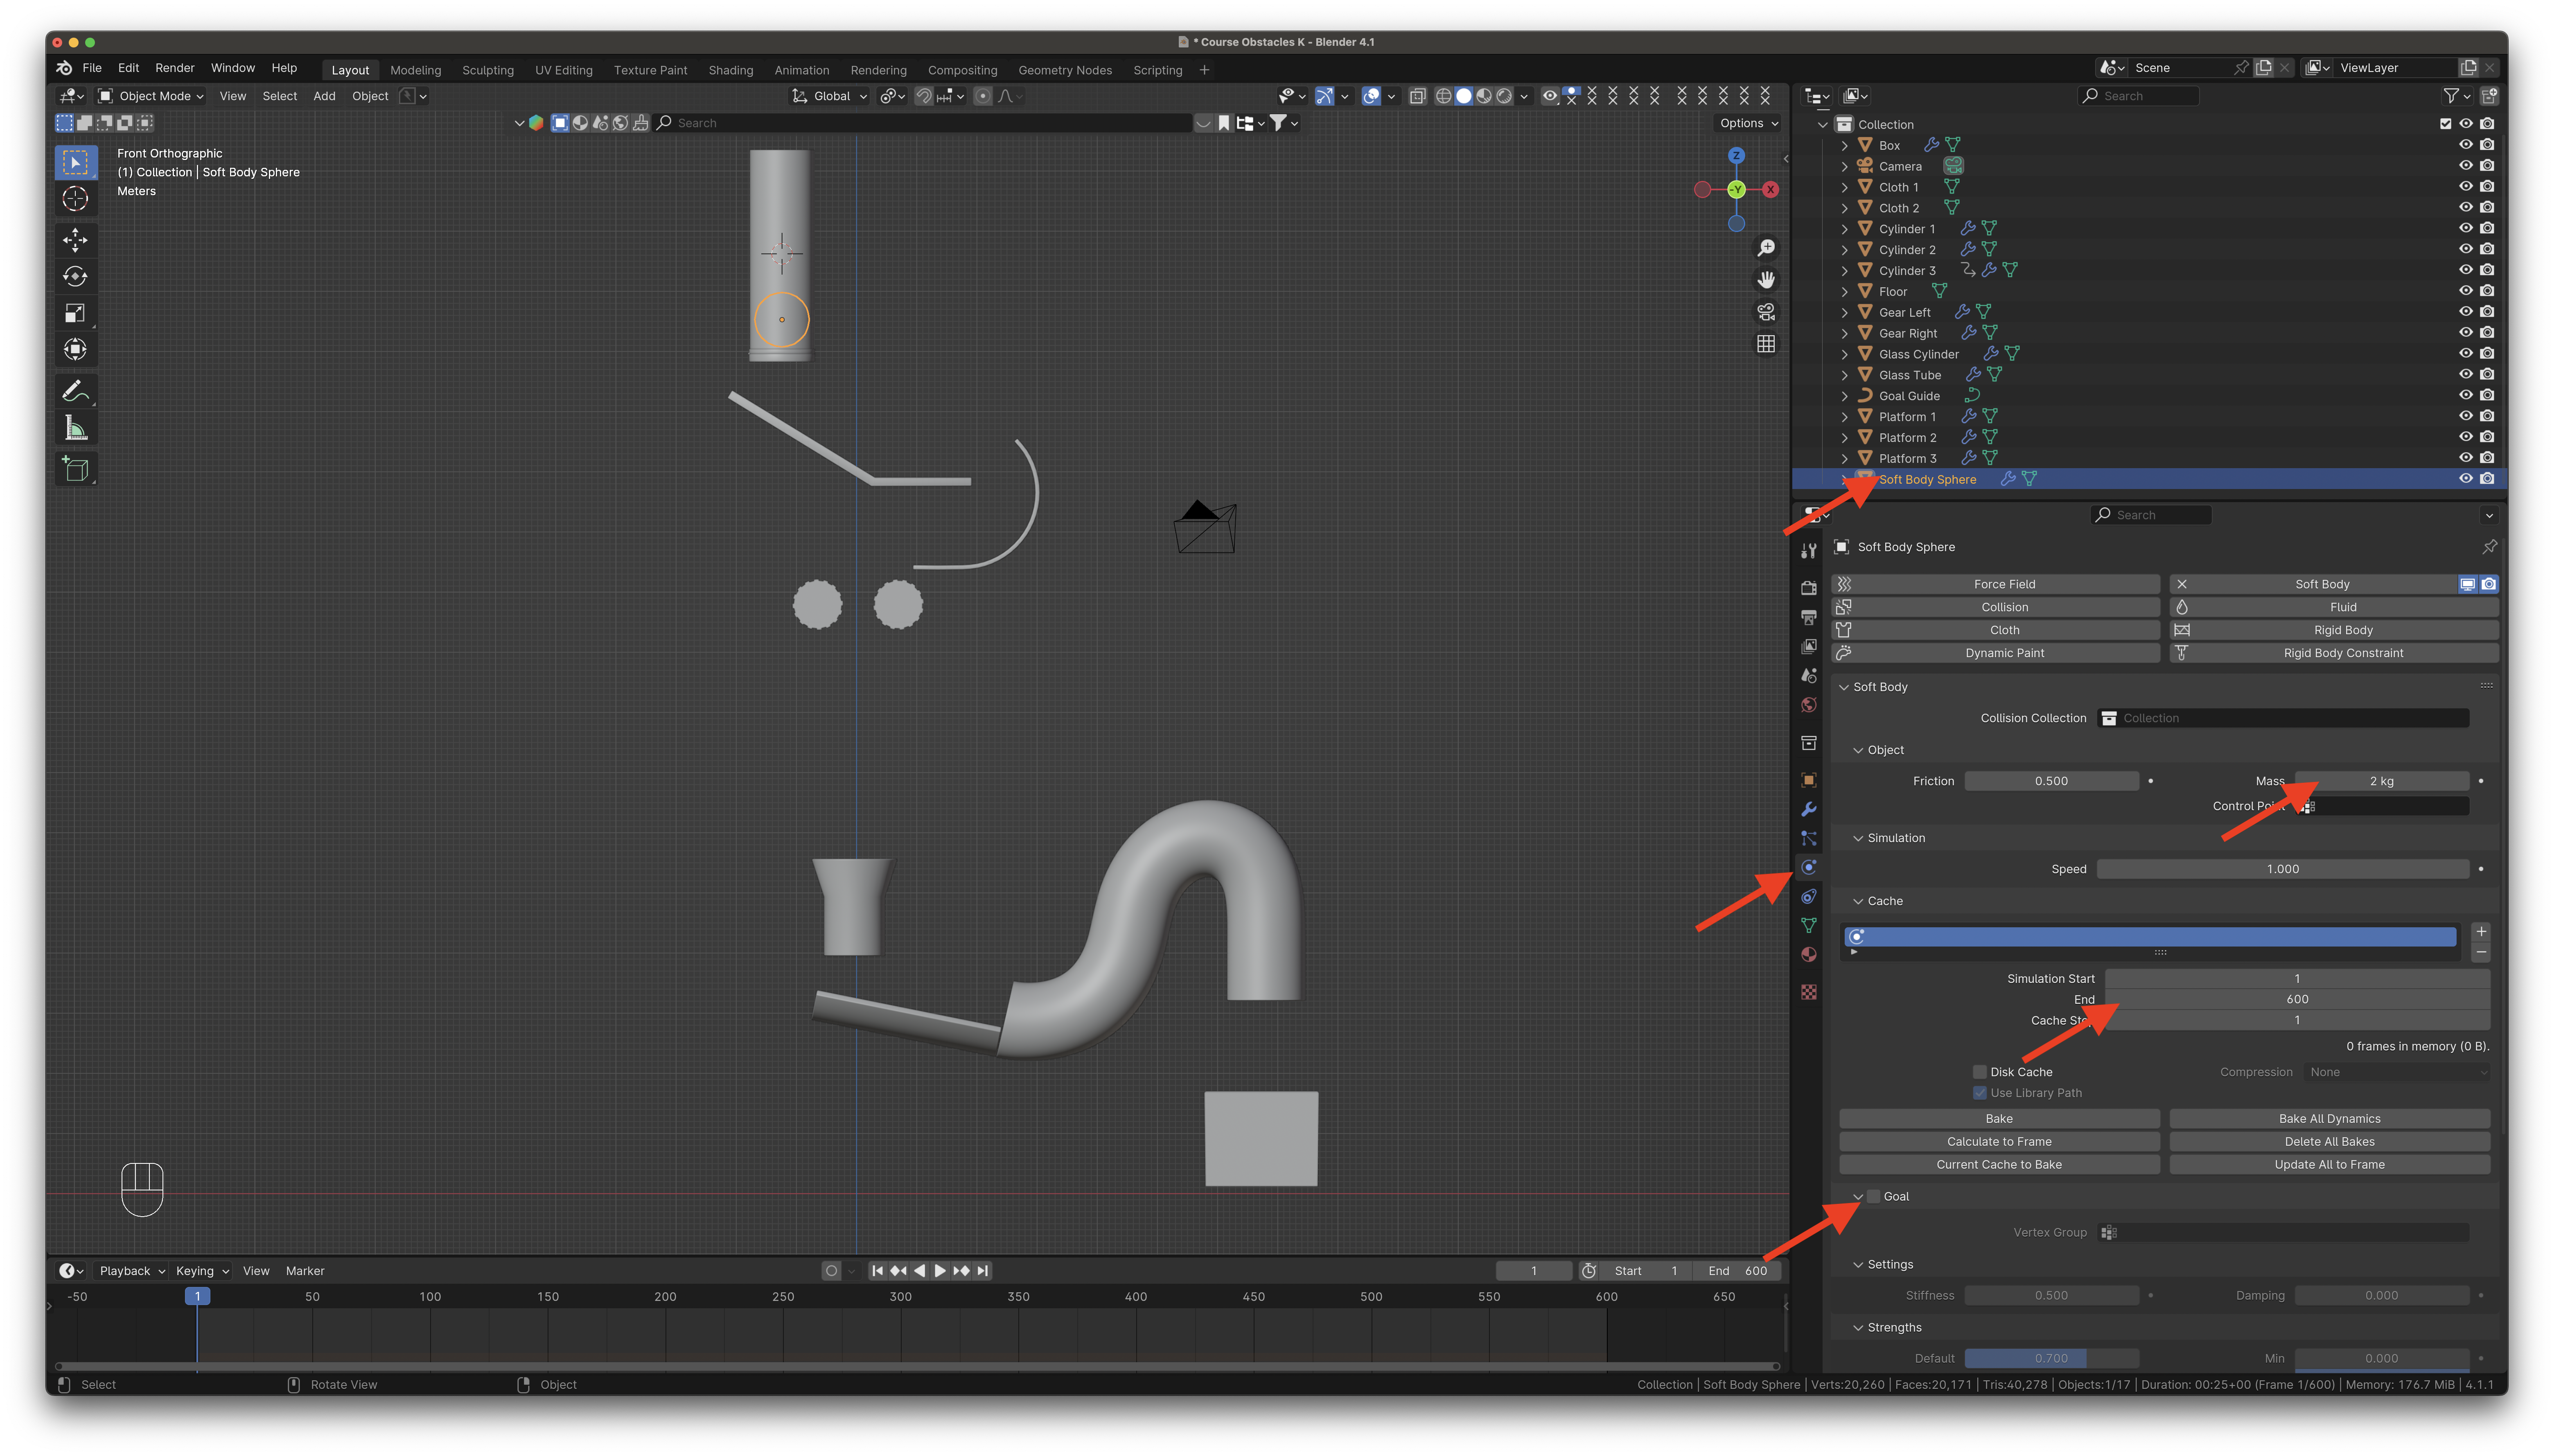Open the Render properties tab icon

click(x=1808, y=588)
